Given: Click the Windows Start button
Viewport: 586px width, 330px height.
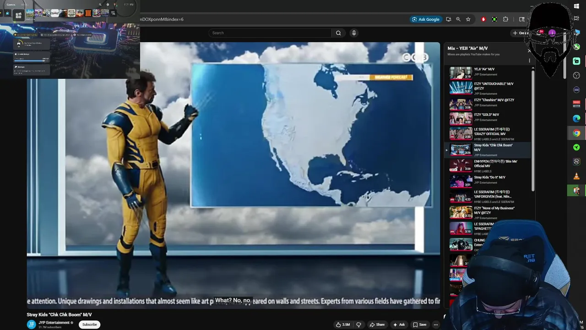Looking at the screenshot, I should [576, 6].
